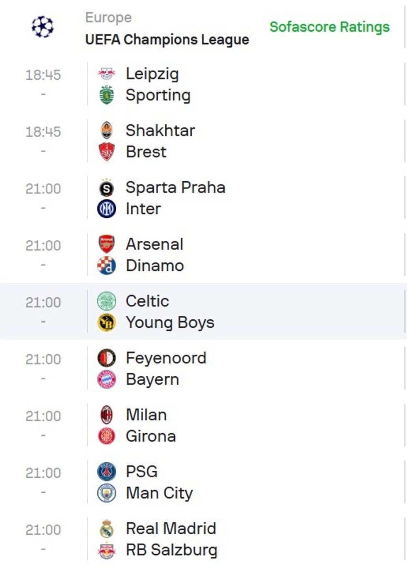This screenshot has height=568, width=407.
Task: Click the Girona club crest
Action: [107, 436]
